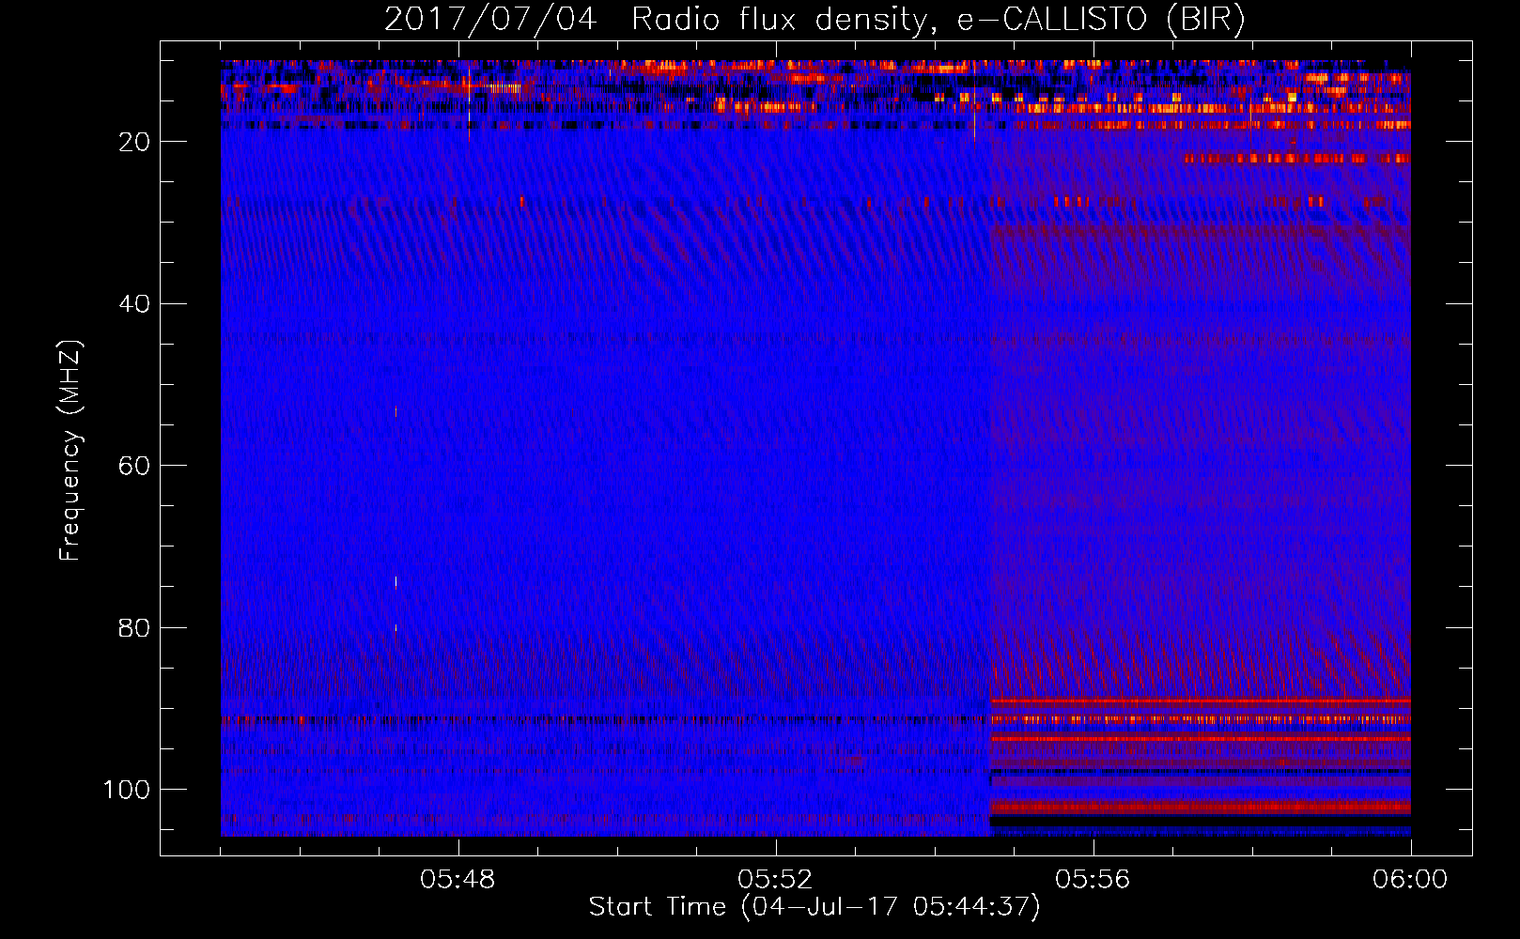Click the 06:00 time tick label
The width and height of the screenshot is (1520, 939).
coord(1410,880)
